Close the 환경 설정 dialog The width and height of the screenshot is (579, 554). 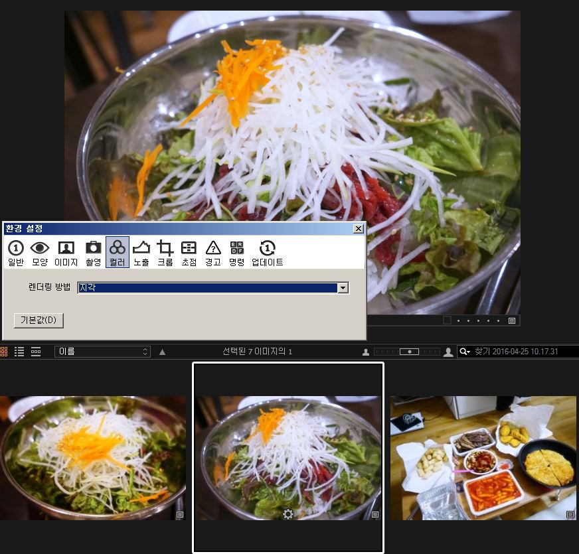click(358, 229)
